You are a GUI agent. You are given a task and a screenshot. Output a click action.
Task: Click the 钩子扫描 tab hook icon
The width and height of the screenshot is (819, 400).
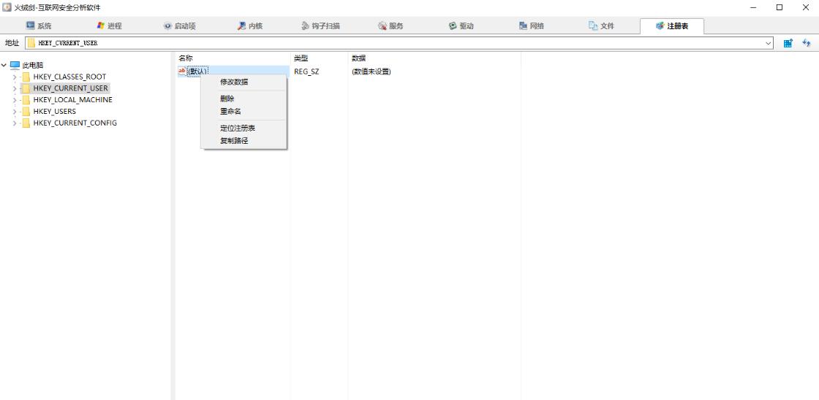coord(305,26)
